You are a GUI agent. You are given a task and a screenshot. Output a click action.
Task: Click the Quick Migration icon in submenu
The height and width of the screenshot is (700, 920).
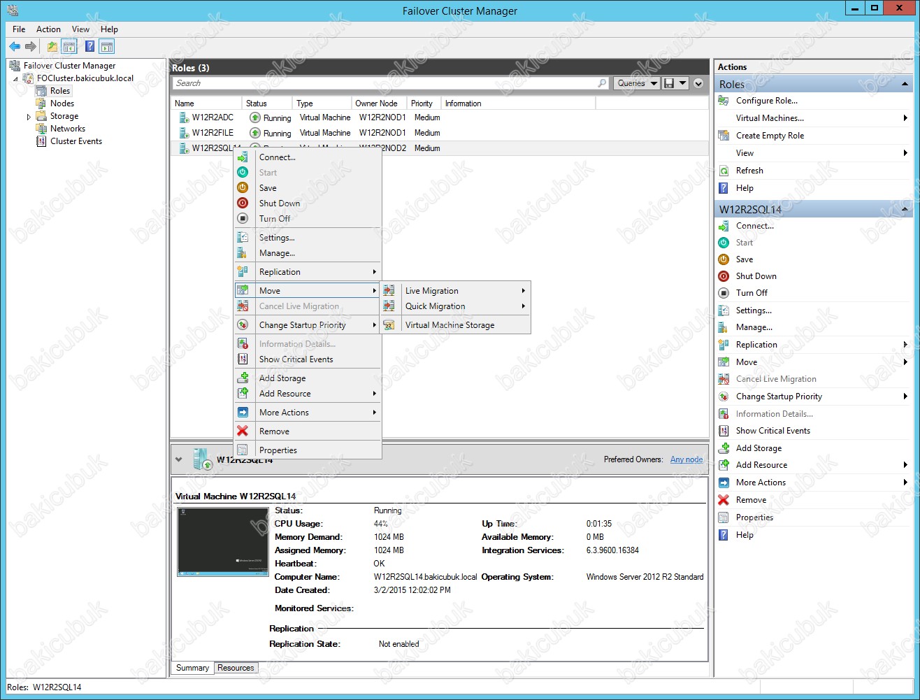point(389,306)
